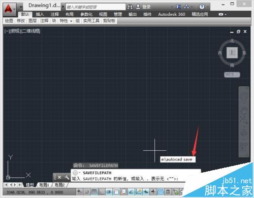Jump to first layout tab arrow
The width and height of the screenshot is (254, 198).
[x=6, y=185]
